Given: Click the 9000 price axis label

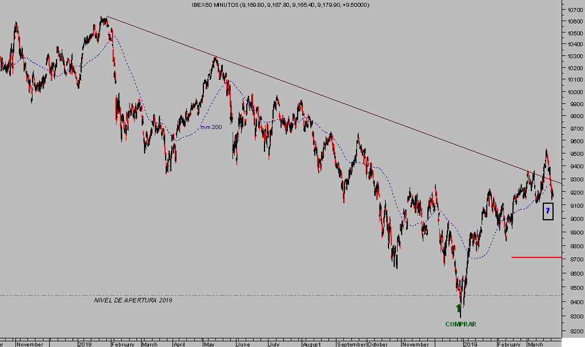Looking at the screenshot, I should point(576,219).
